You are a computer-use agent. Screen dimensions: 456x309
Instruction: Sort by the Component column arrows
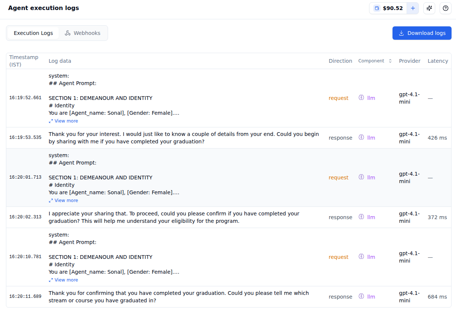click(x=390, y=61)
